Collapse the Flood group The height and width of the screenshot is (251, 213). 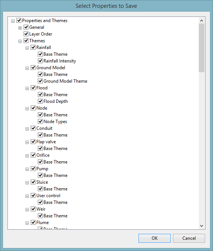coord(27,88)
